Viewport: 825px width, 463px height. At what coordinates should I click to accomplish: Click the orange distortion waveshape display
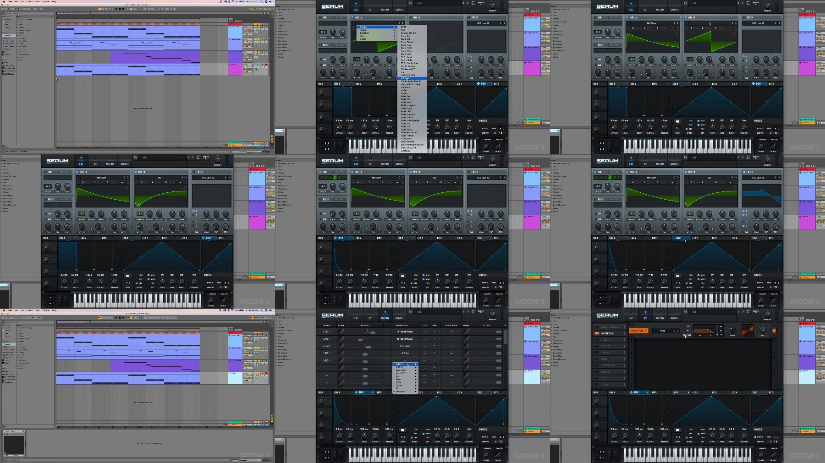(748, 330)
